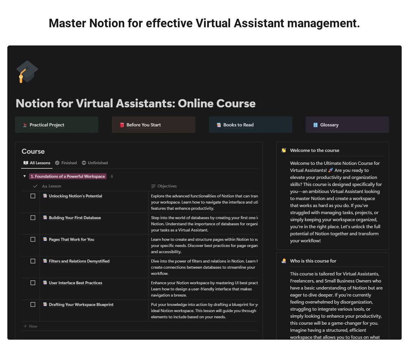Mark Filters and Relations Demystified as done
This screenshot has width=409, height=347.
pyautogui.click(x=33, y=261)
